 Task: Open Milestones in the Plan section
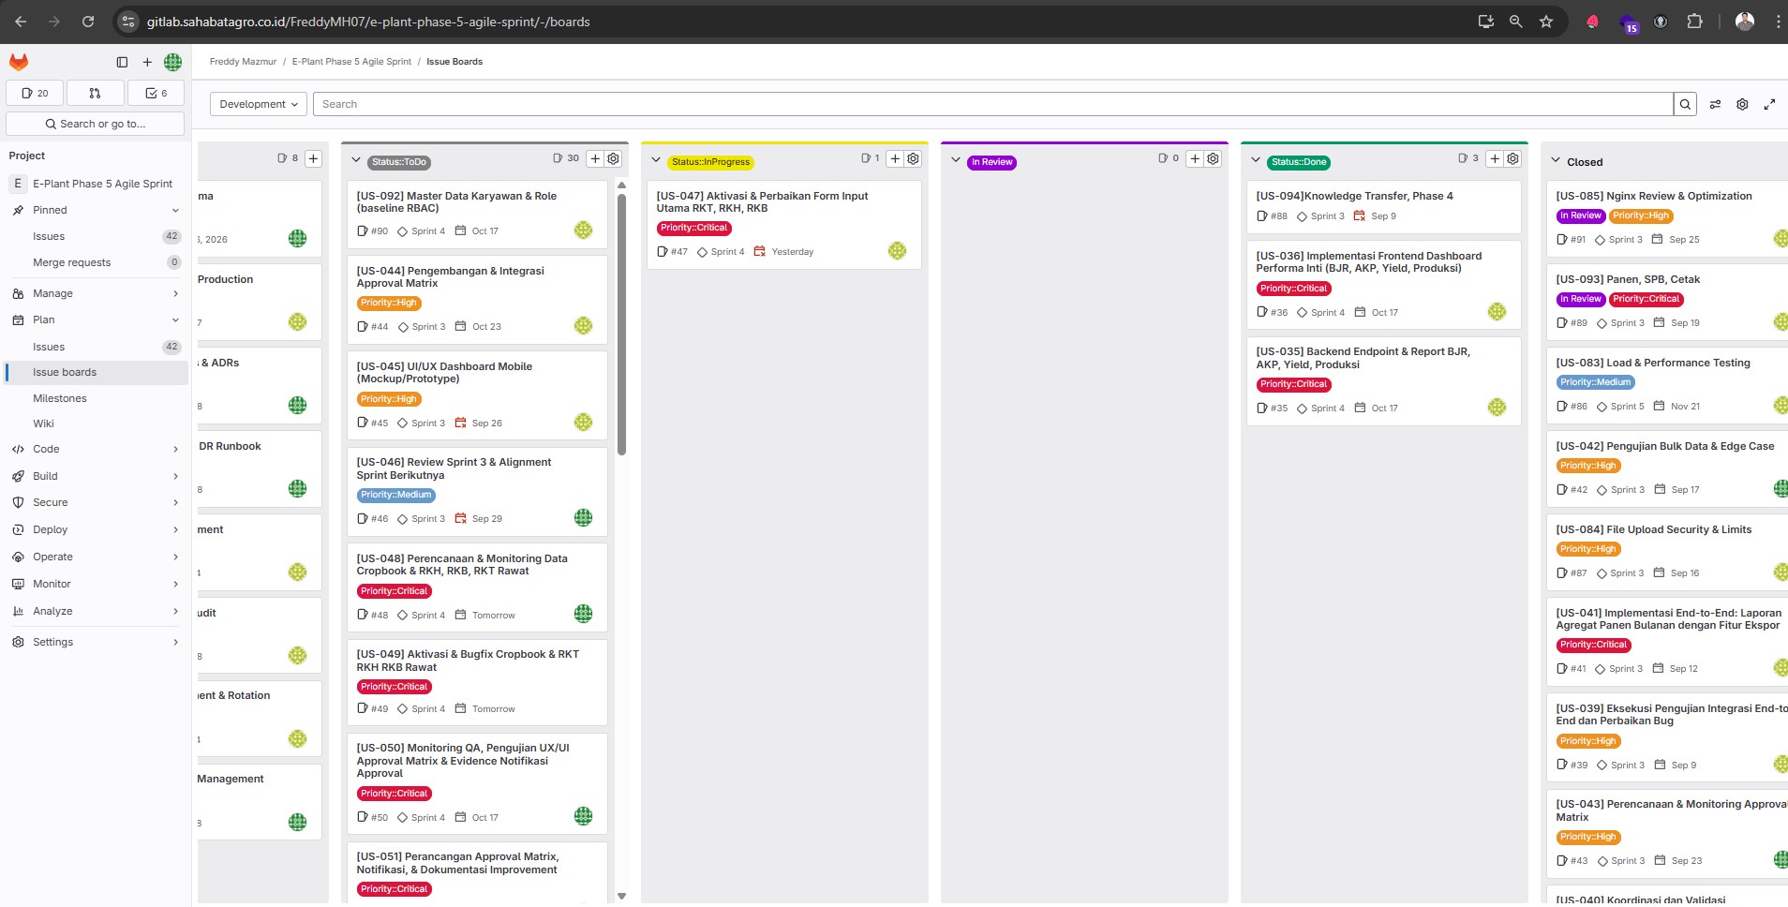(x=60, y=398)
